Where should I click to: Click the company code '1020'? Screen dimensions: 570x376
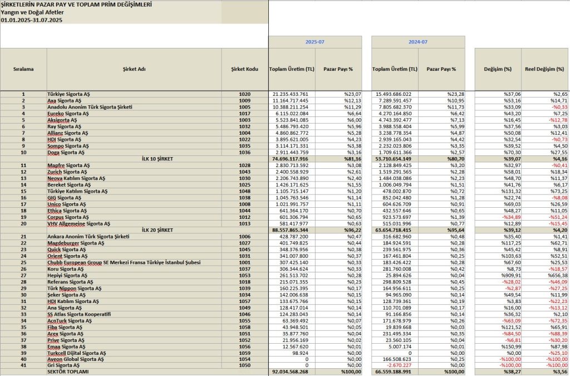point(245,94)
